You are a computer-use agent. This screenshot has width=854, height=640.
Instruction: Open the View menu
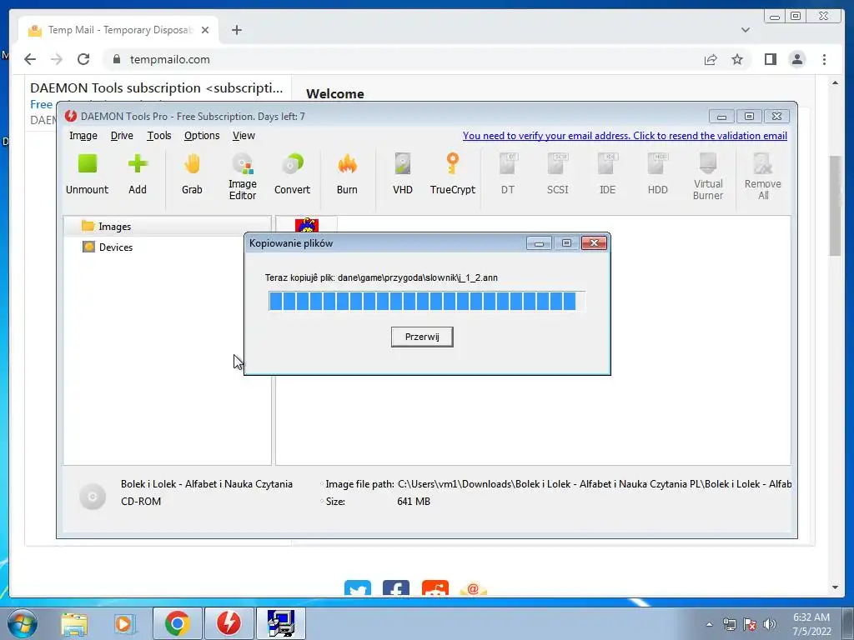point(244,136)
